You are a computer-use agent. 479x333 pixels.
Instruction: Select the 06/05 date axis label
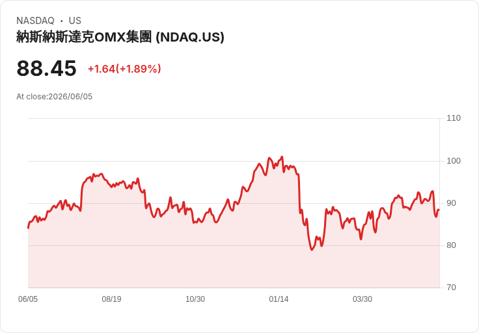(x=28, y=299)
